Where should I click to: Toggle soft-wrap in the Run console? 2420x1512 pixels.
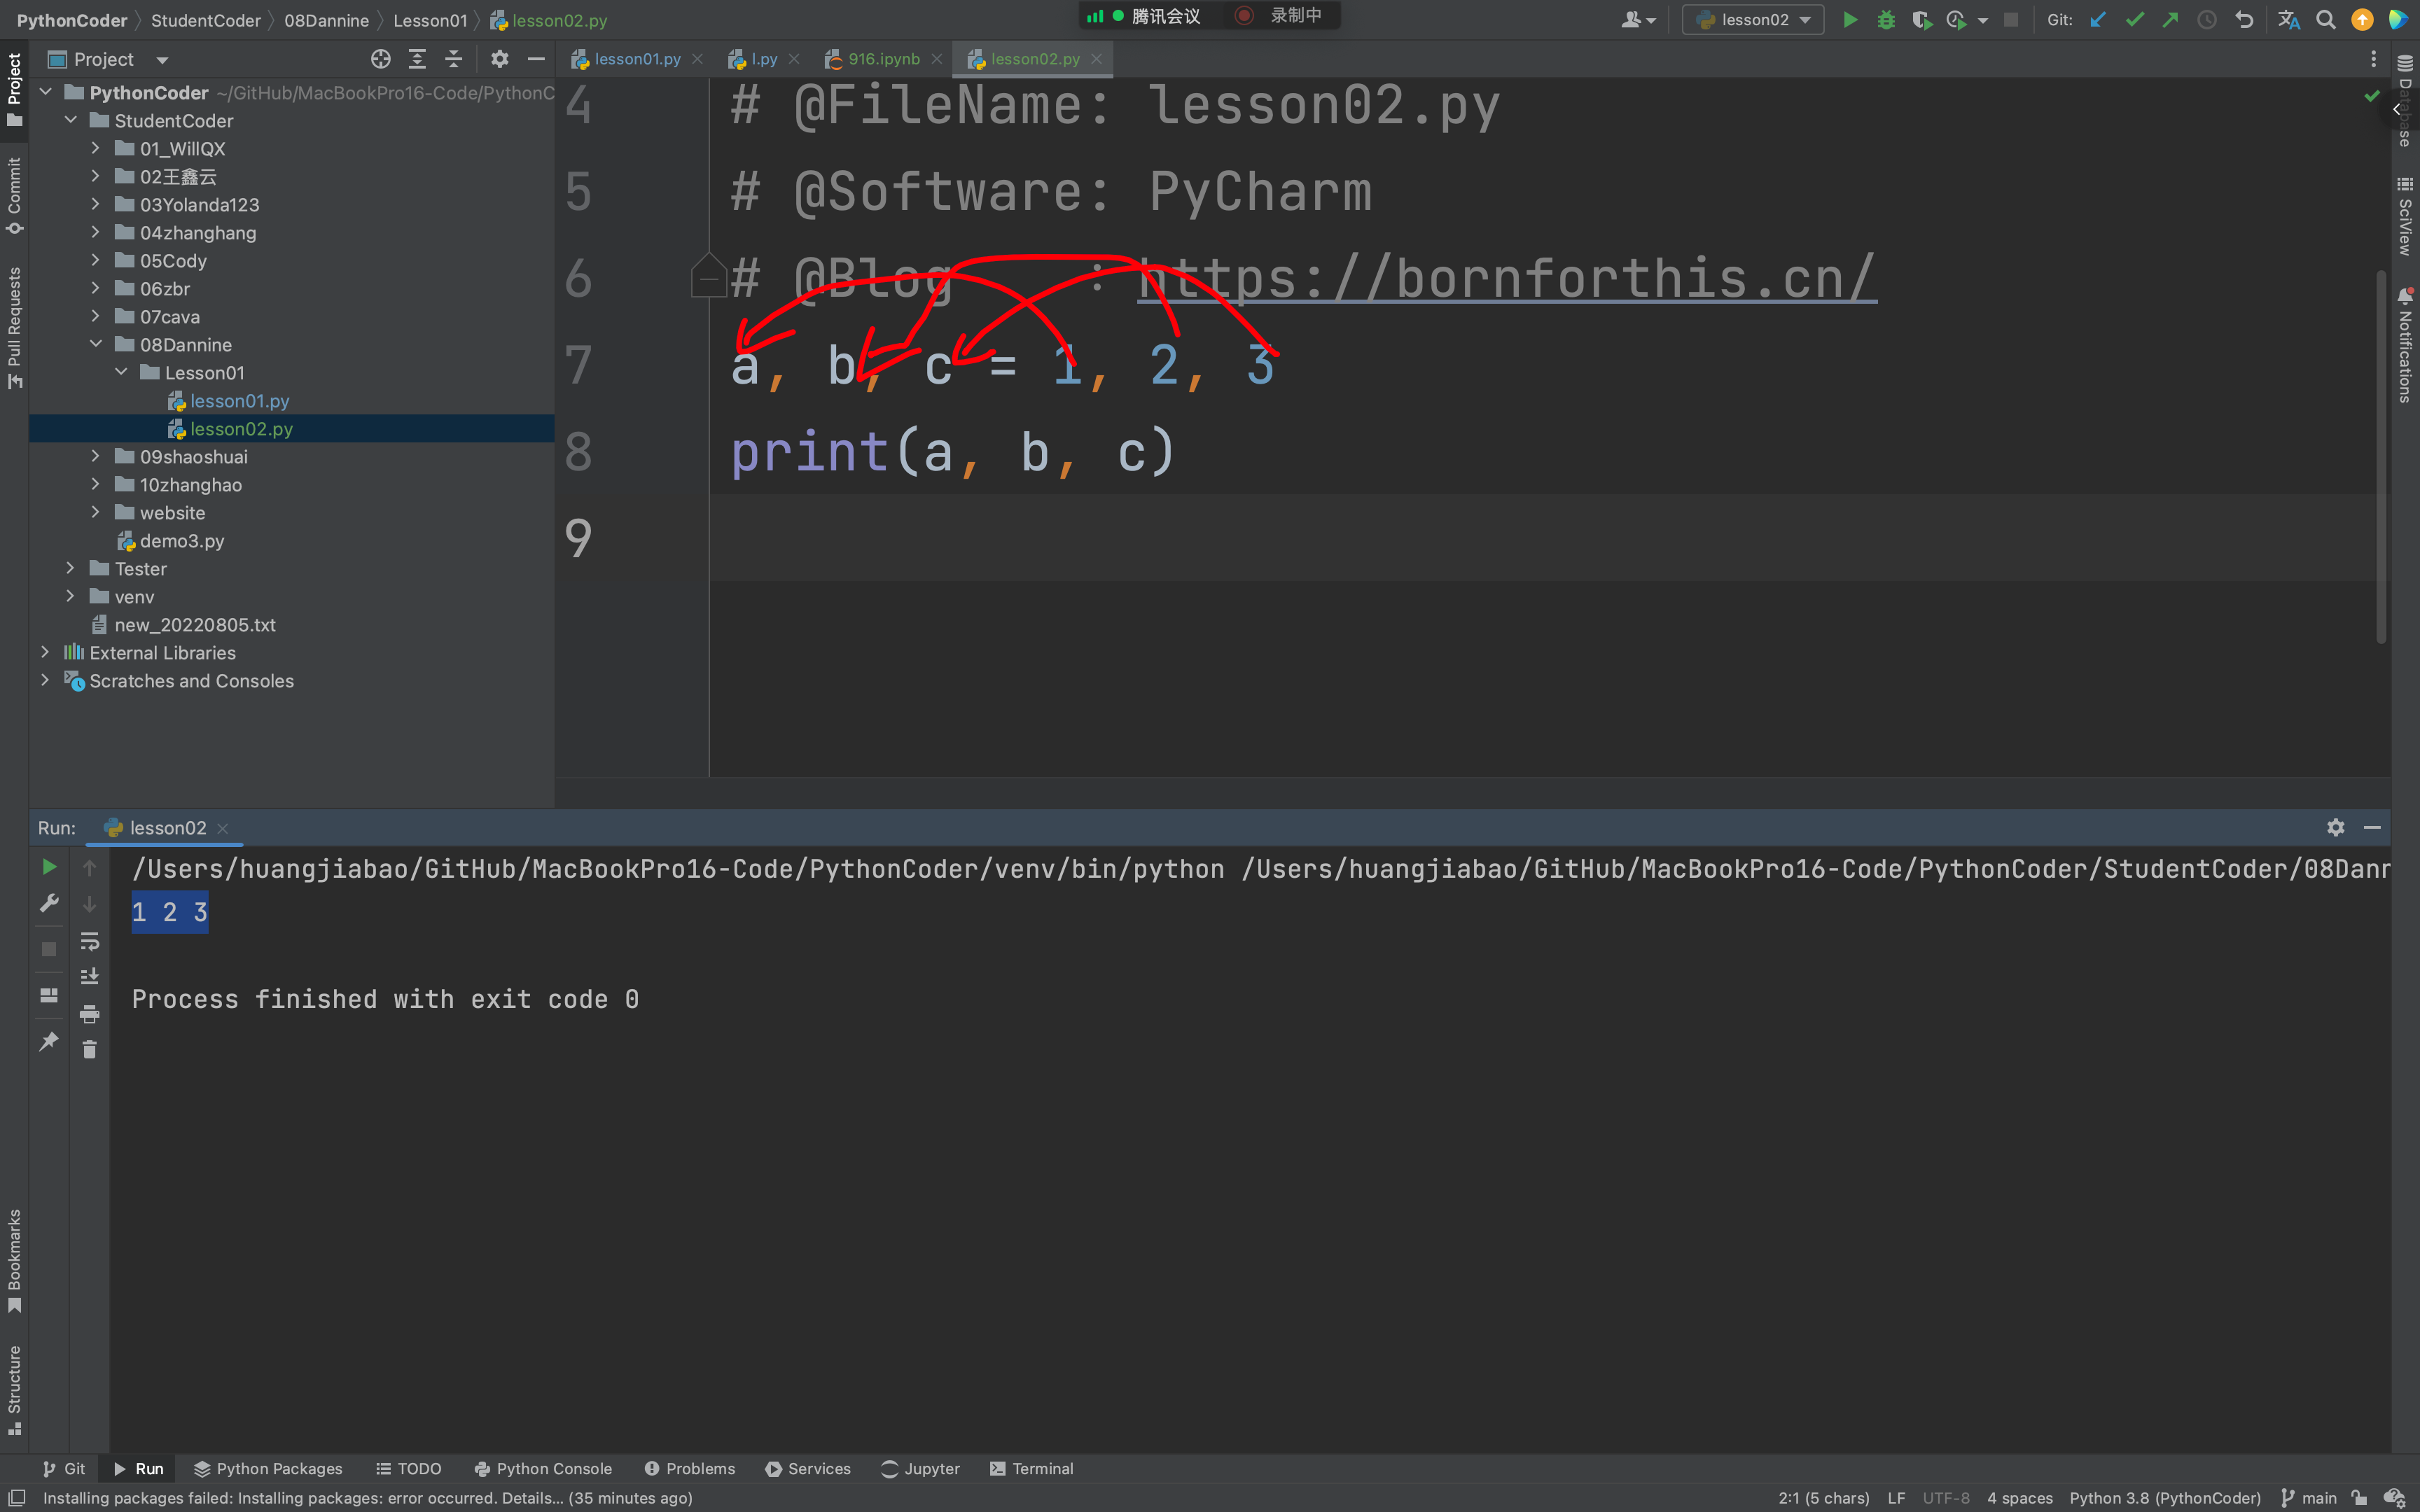pyautogui.click(x=89, y=941)
